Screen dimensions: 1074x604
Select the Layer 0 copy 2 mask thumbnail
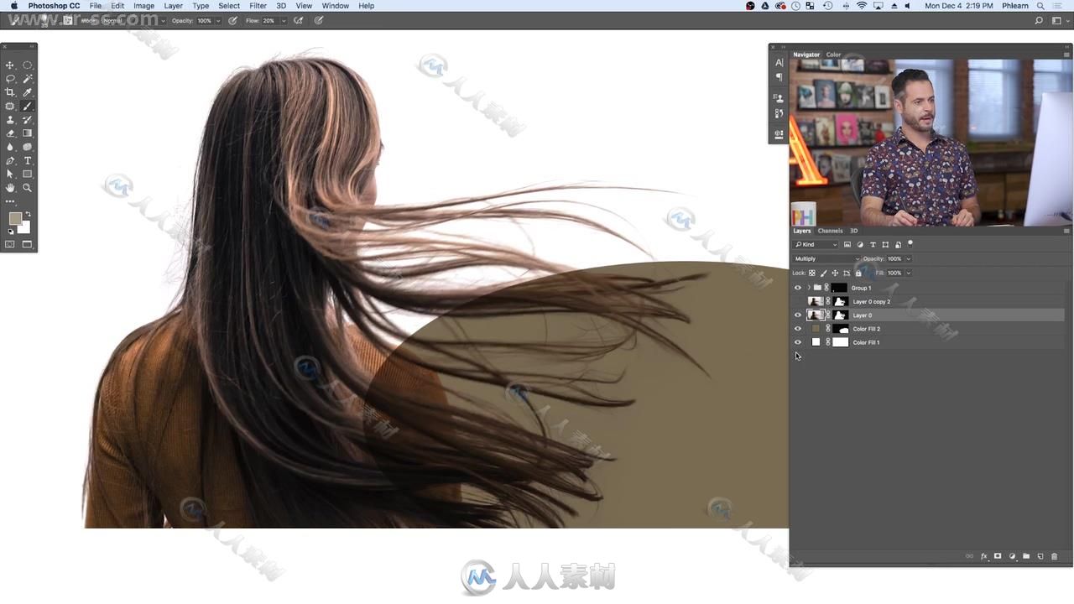click(840, 301)
